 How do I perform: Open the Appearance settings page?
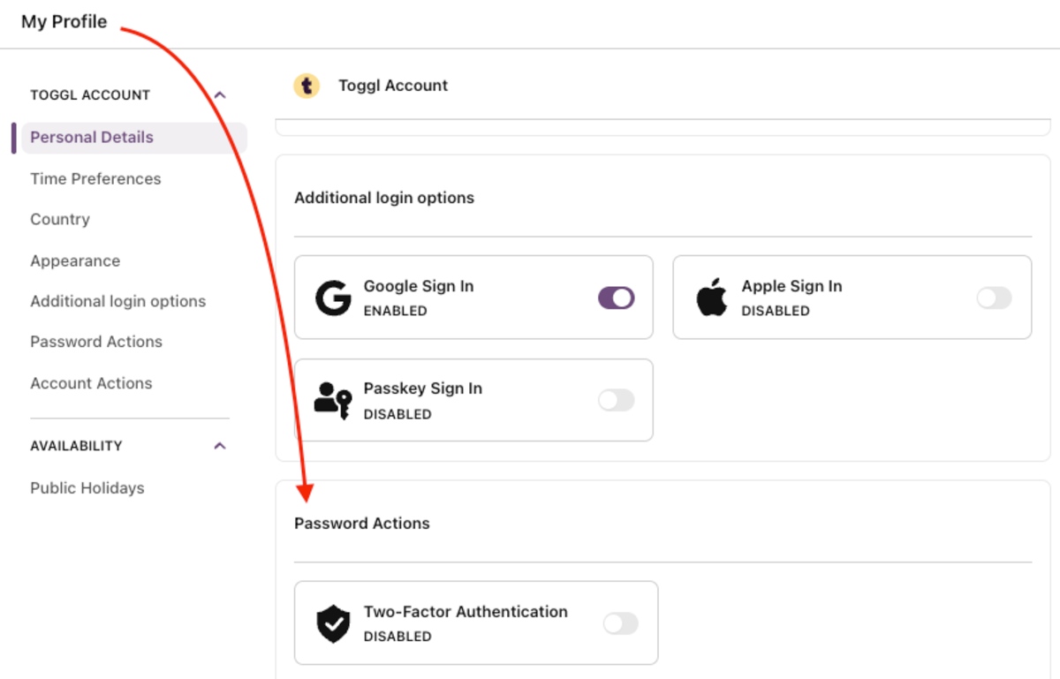tap(75, 260)
